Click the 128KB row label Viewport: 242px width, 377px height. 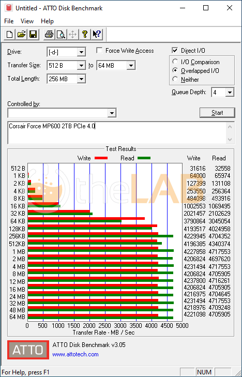(17, 229)
